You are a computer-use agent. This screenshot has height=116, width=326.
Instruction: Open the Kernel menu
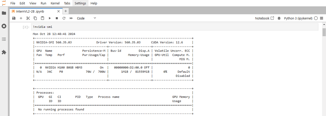(x=55, y=3)
